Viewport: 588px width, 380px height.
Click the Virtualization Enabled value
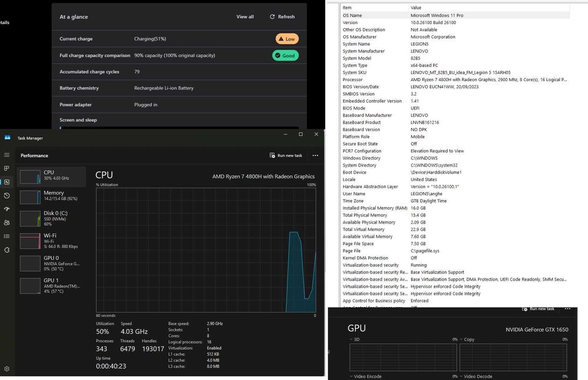point(214,348)
